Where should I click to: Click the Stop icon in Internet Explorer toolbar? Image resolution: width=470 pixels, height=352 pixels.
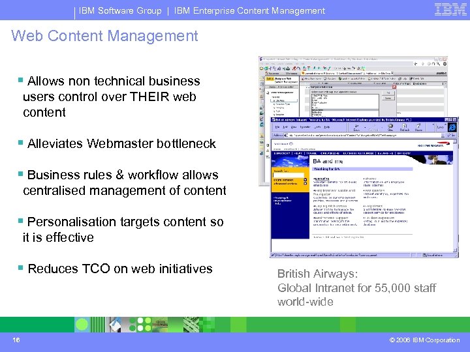[390, 128]
